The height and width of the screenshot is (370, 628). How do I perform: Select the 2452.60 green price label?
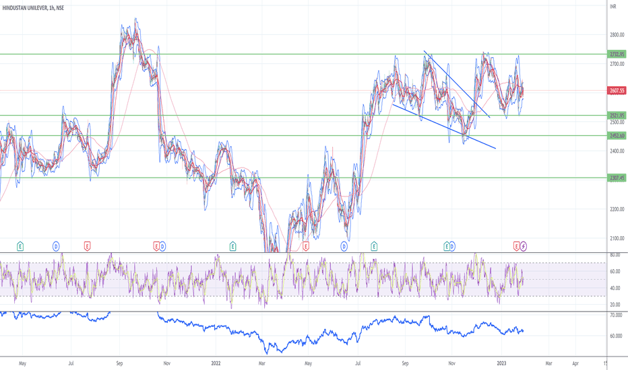point(617,136)
